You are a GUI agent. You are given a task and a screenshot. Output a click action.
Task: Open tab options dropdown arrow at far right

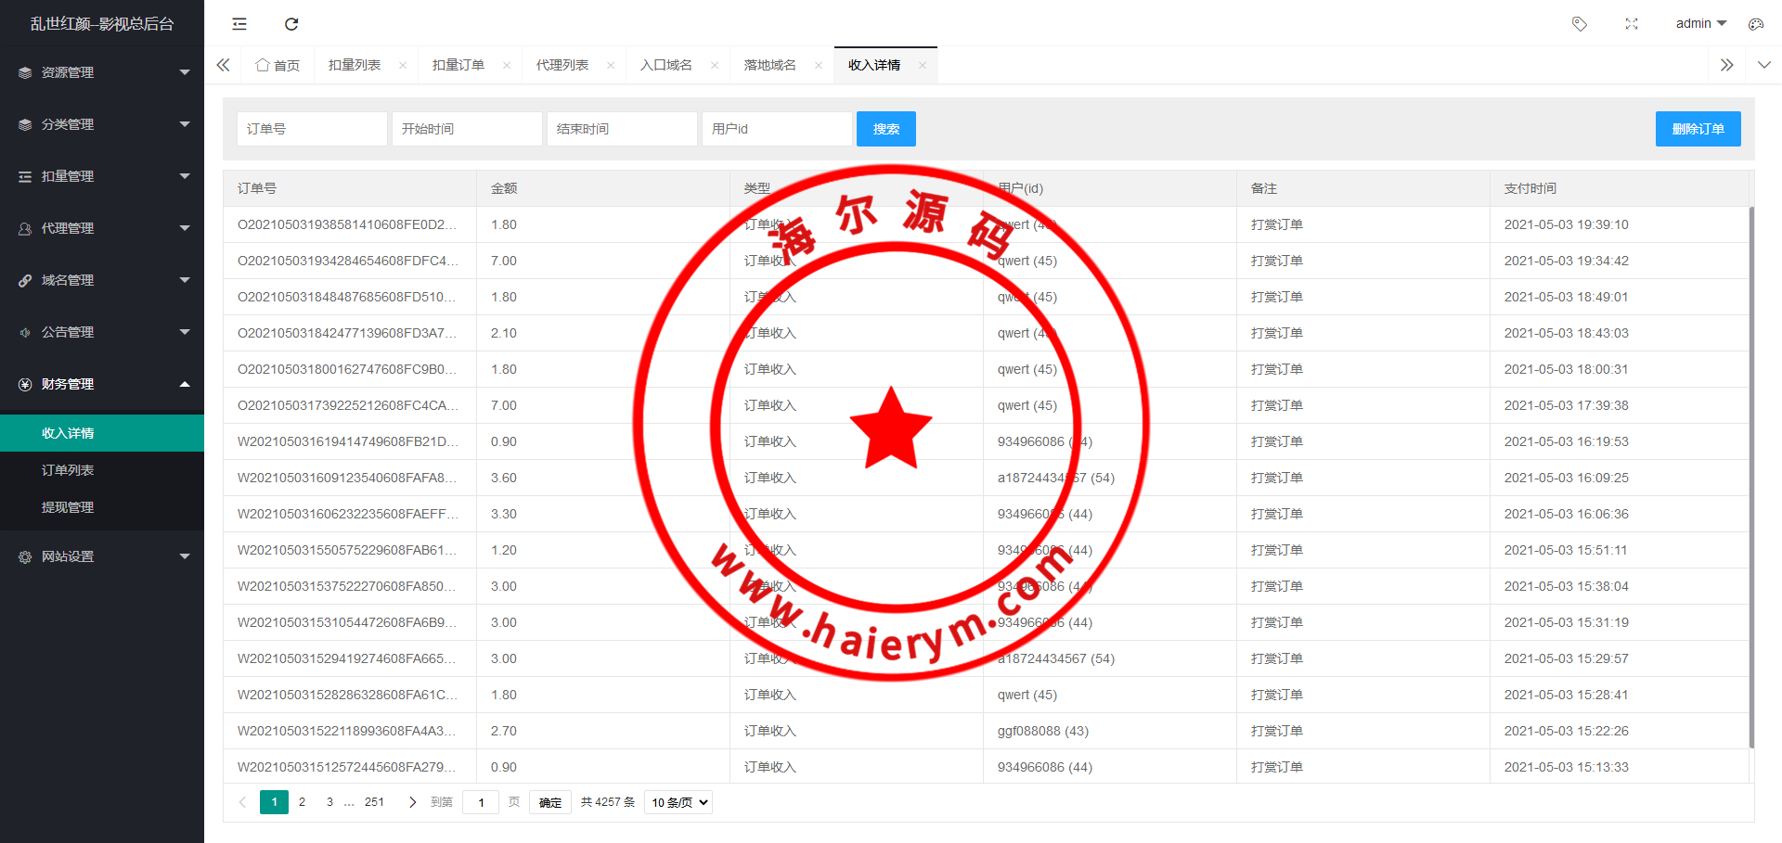point(1763,65)
